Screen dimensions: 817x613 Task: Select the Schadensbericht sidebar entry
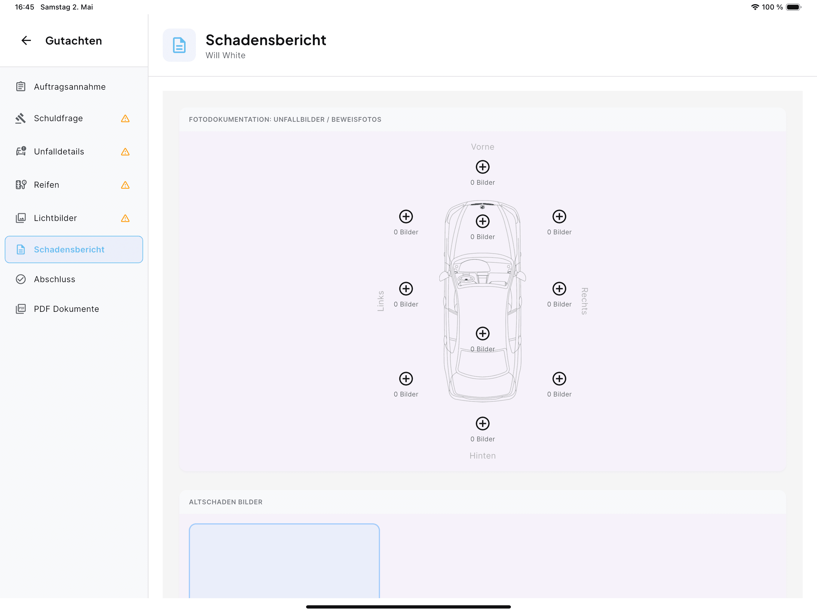point(74,249)
